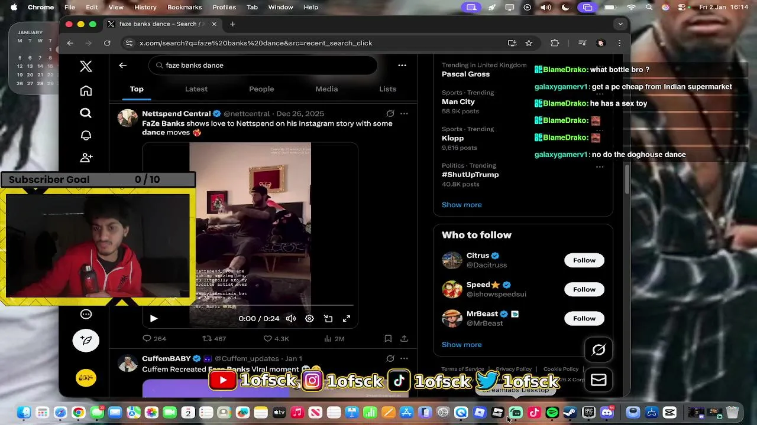
Task: Go to Home in X sidebar
Action: click(x=86, y=90)
